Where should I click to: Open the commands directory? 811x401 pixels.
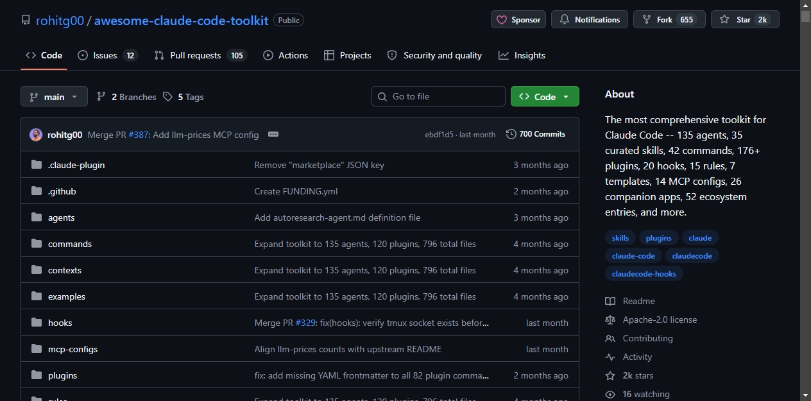click(70, 244)
